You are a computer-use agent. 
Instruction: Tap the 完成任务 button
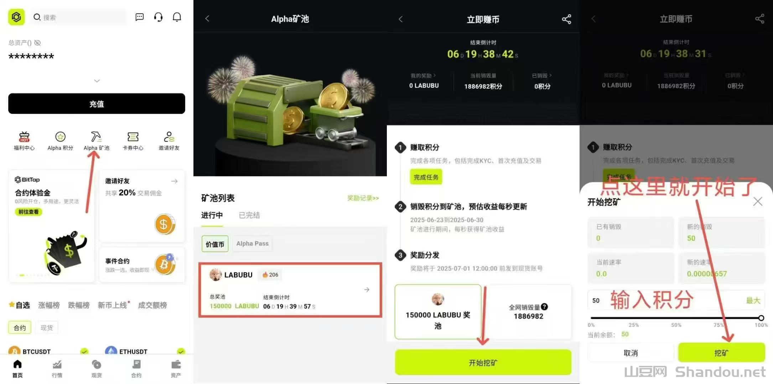click(426, 177)
